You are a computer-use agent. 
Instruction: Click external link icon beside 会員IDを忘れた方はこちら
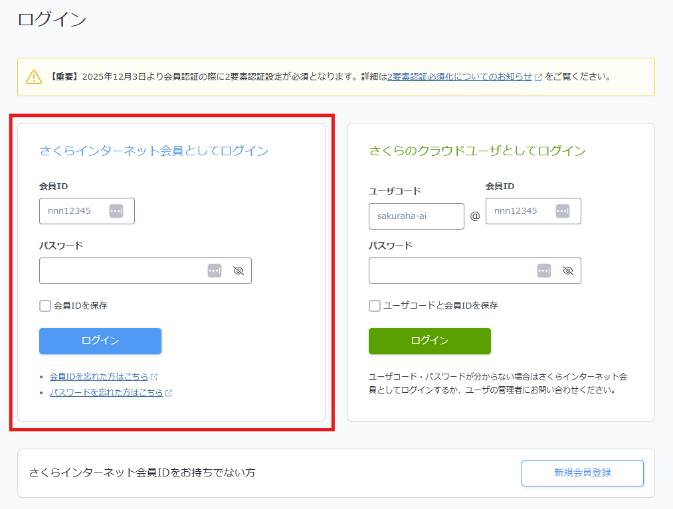[x=155, y=377]
